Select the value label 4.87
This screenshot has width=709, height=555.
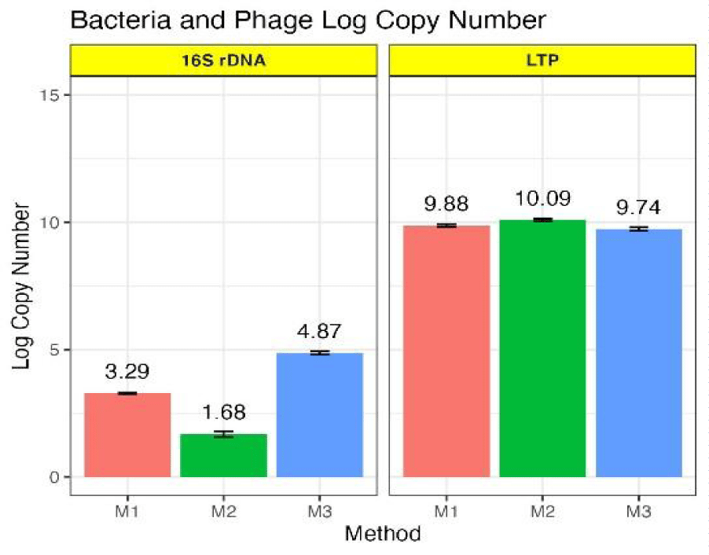pos(319,331)
